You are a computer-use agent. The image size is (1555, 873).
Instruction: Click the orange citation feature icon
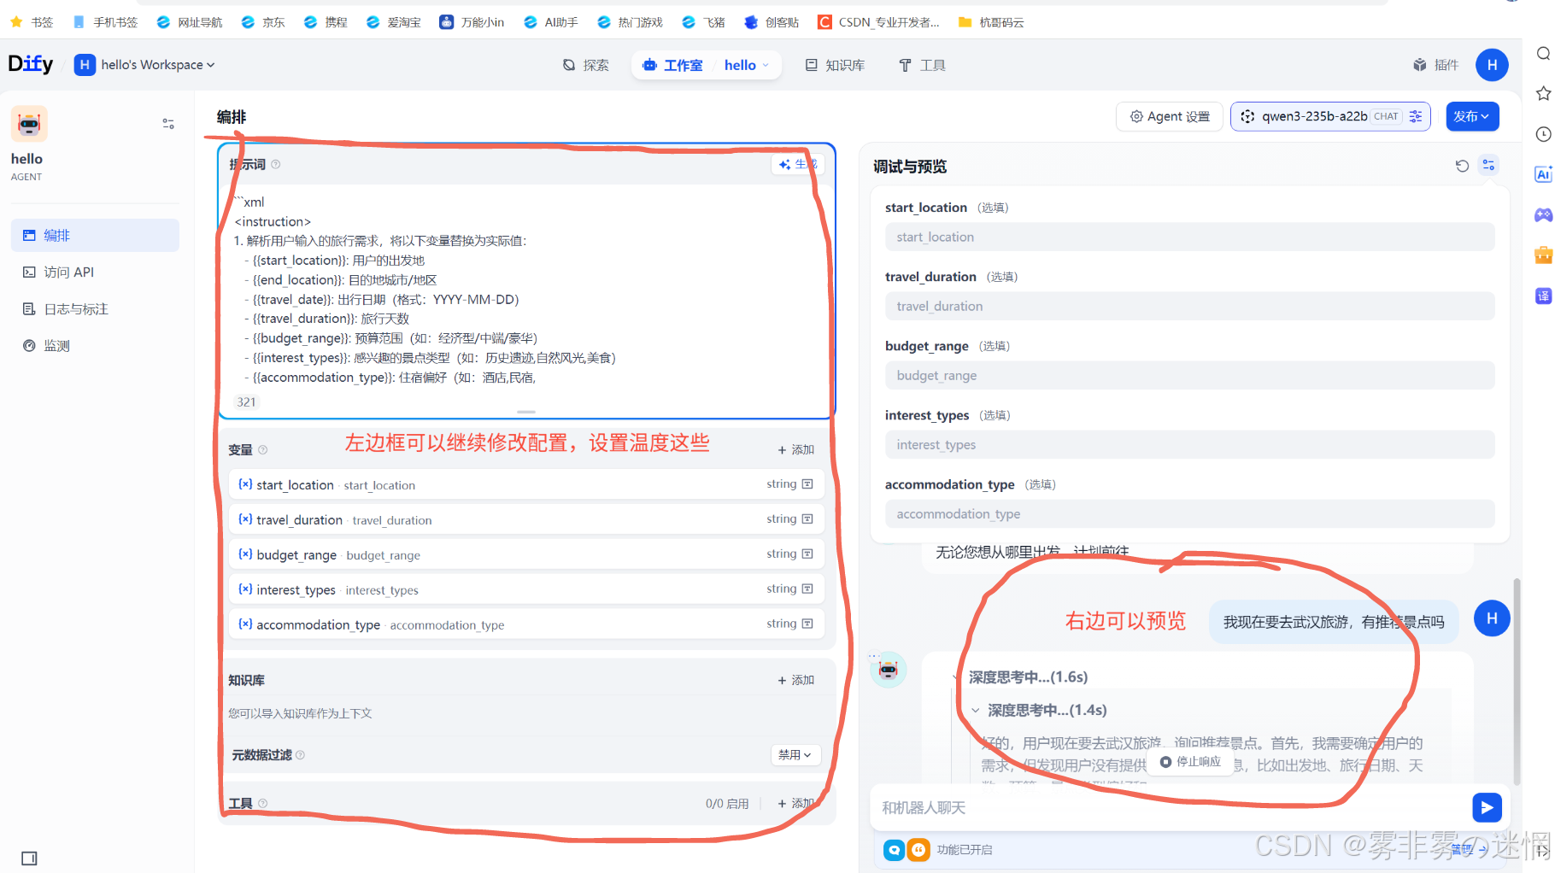(918, 850)
